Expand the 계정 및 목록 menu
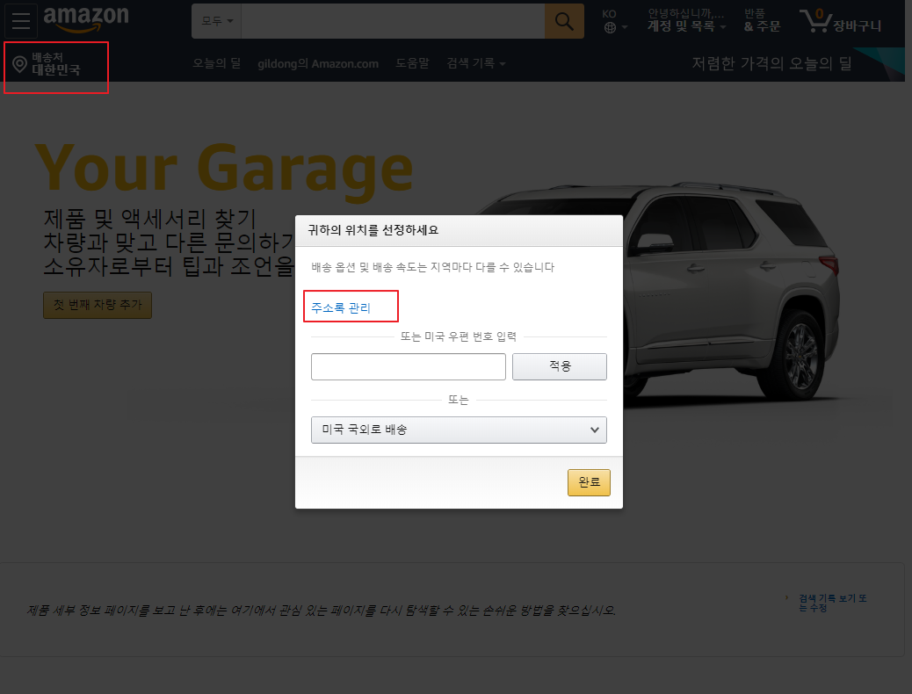The image size is (912, 694). pos(686,21)
